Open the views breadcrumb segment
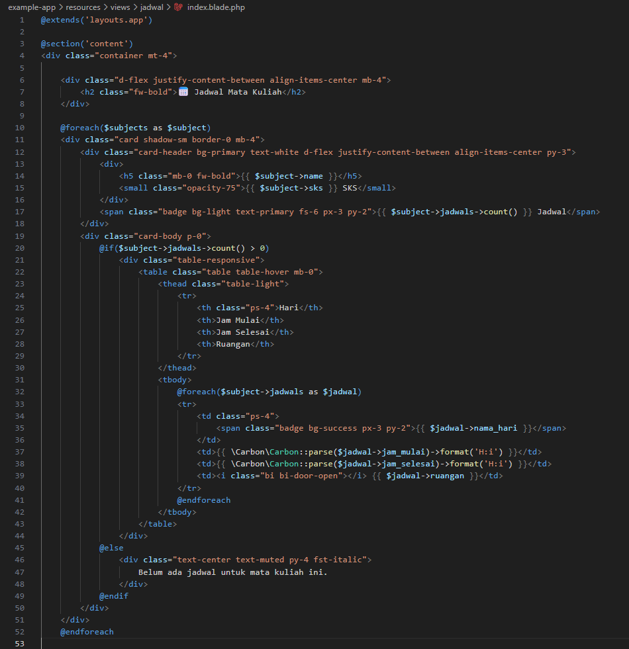 click(x=120, y=7)
